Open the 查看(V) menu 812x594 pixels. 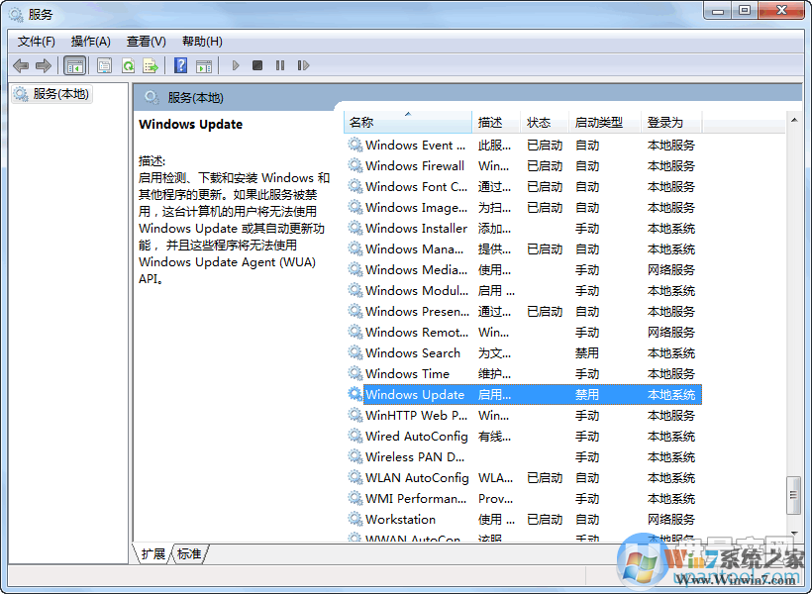[147, 42]
